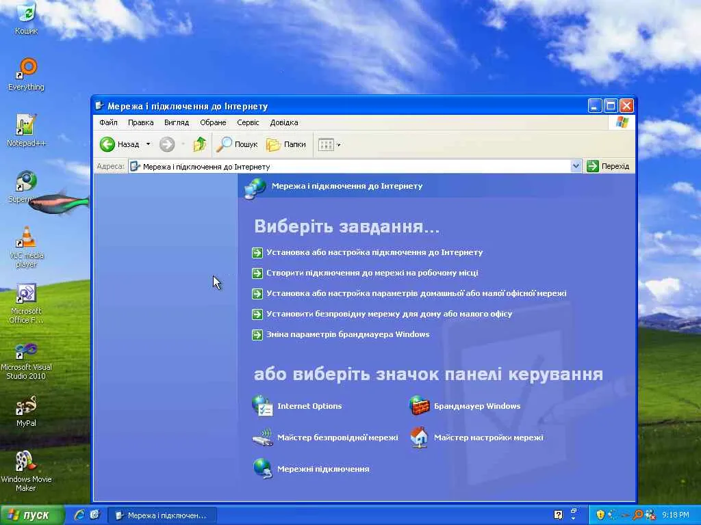
Task: Open the Сервіс menu
Action: coord(248,122)
